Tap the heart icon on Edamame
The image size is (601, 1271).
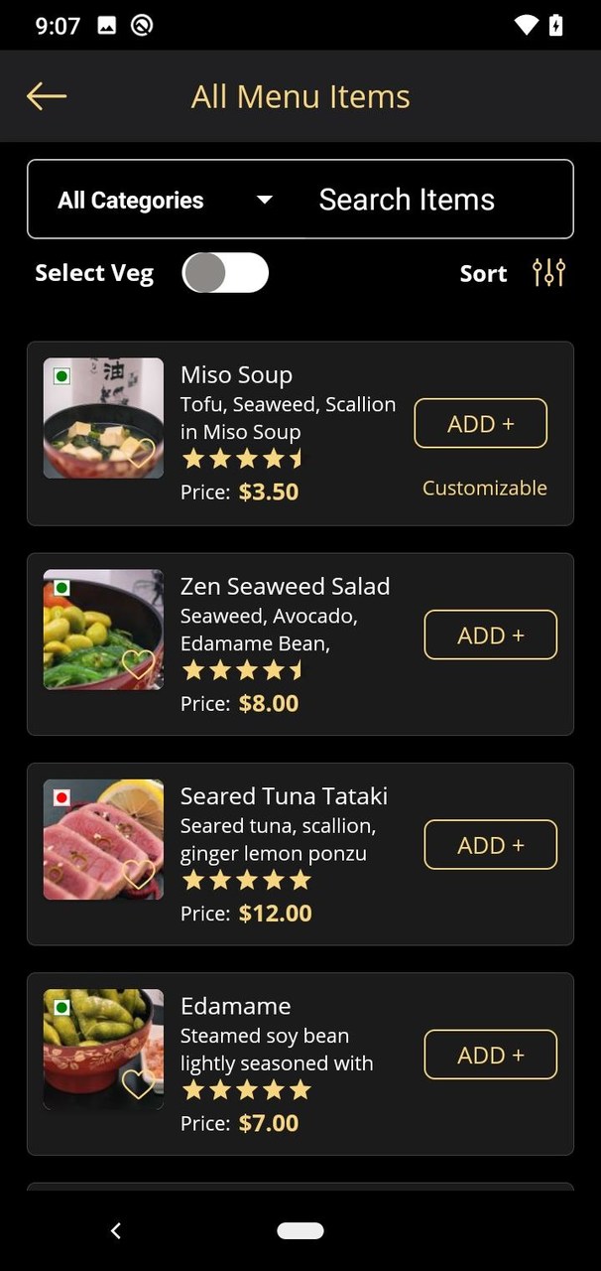coord(139,1085)
